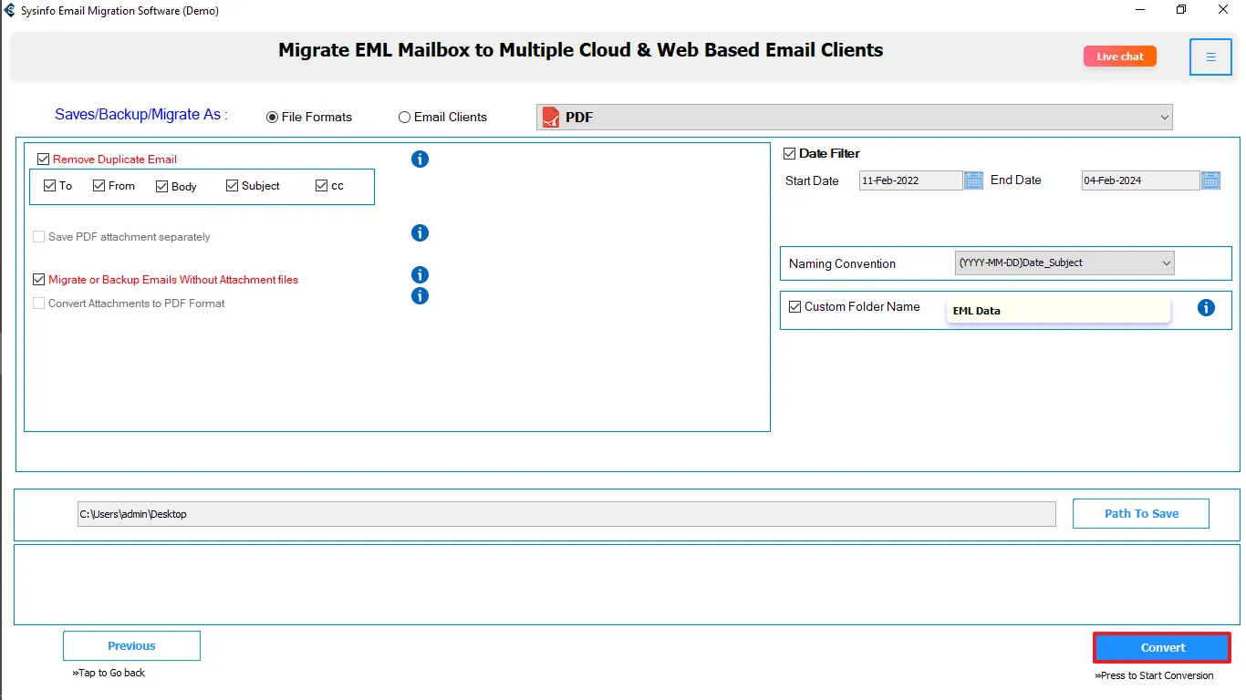This screenshot has width=1246, height=700.
Task: Click the »Tap to Go back hint
Action: click(109, 674)
